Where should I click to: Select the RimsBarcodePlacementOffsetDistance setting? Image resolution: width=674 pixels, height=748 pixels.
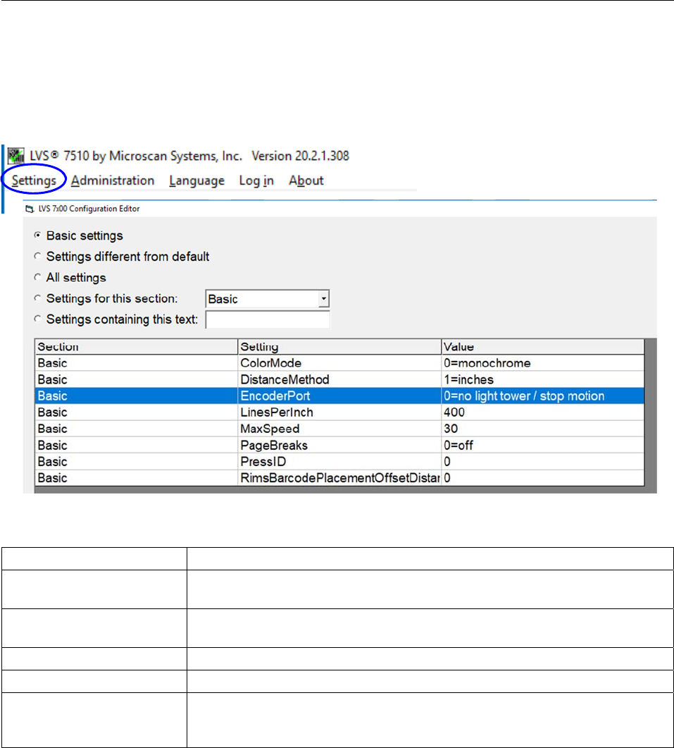(x=339, y=478)
